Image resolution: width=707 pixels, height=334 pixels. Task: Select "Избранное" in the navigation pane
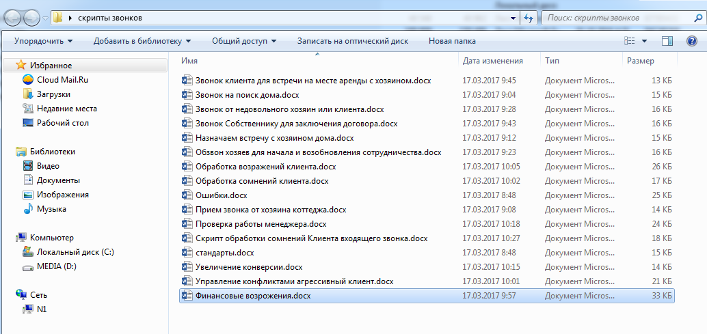(x=51, y=66)
